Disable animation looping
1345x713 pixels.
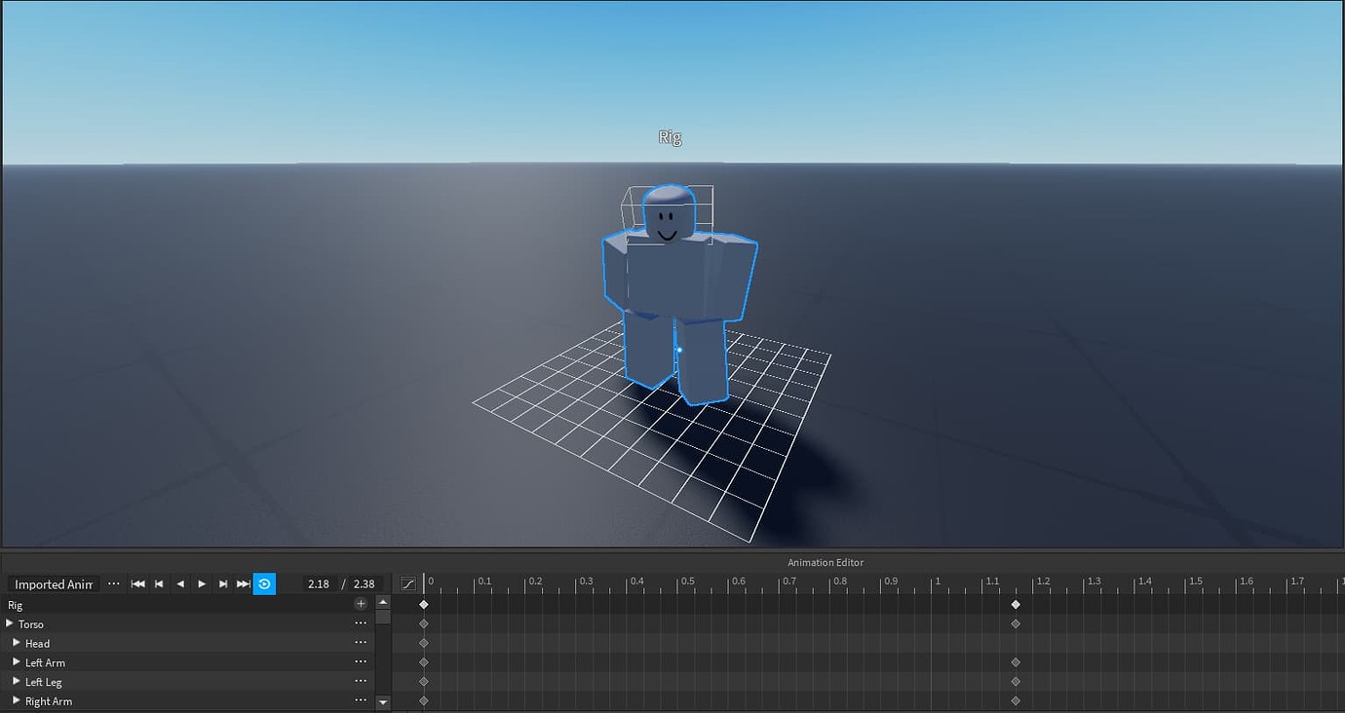pos(264,583)
